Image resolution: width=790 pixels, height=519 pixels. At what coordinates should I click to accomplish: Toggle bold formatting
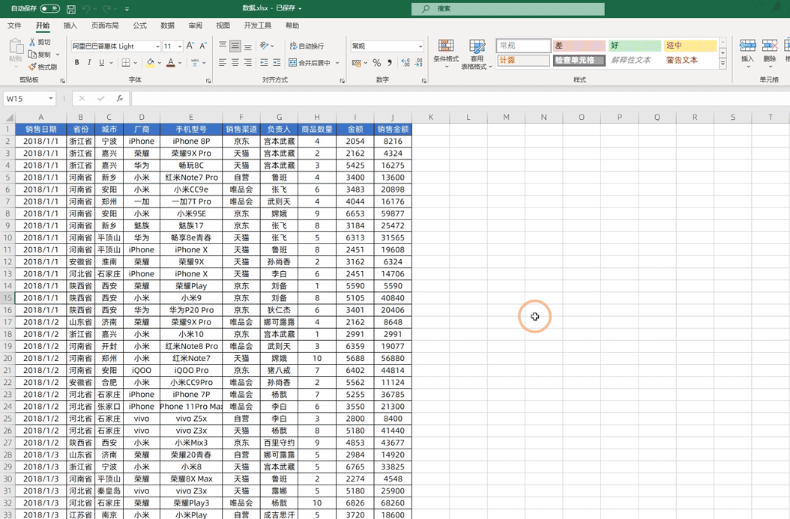click(x=76, y=62)
